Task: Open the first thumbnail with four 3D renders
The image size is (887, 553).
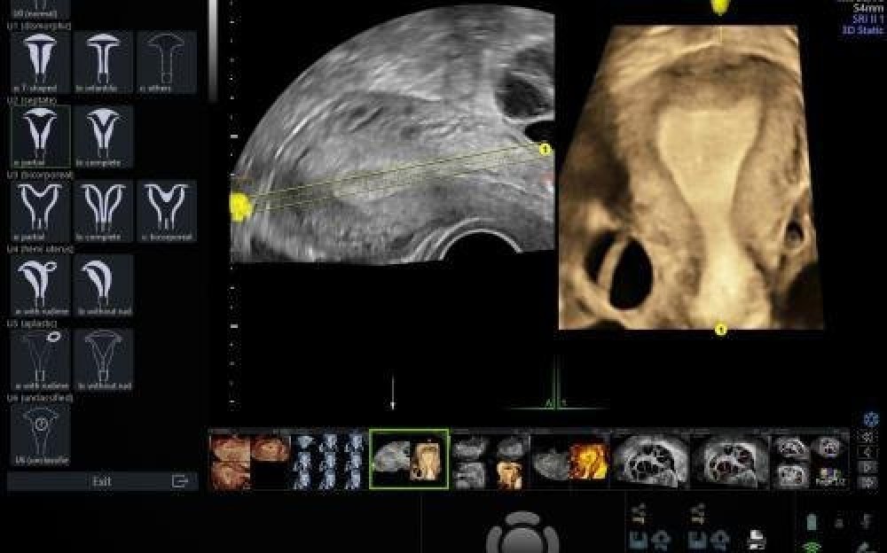Action: pos(249,460)
